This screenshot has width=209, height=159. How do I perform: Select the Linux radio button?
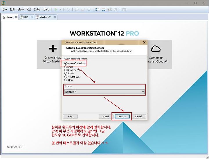tap(66, 67)
